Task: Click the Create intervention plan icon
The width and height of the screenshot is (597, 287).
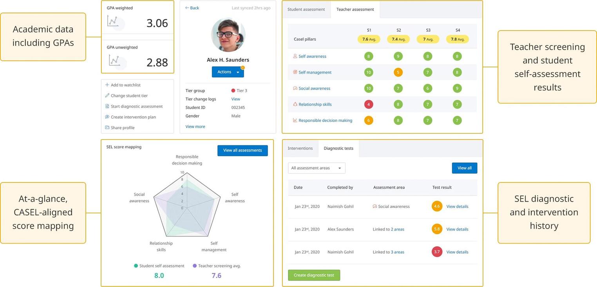Action: [x=107, y=117]
